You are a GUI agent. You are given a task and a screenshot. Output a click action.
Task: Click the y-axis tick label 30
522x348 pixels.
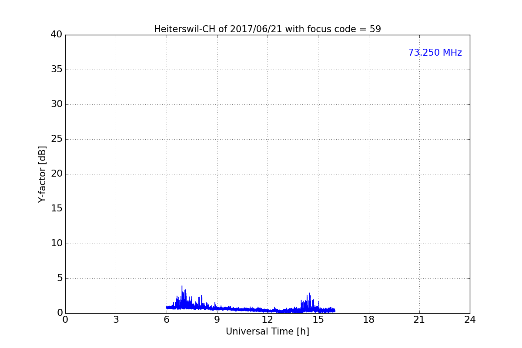click(57, 104)
